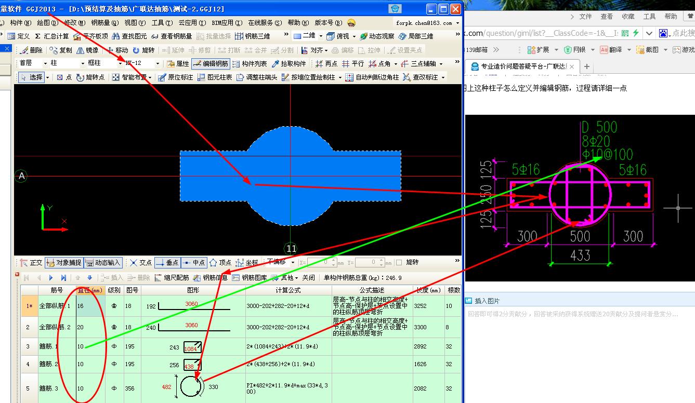Click 原位标注 in-place annotation tool
695x403 pixels.
coord(175,77)
